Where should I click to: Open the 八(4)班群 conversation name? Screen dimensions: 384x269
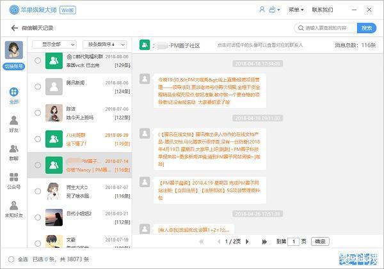coord(76,135)
